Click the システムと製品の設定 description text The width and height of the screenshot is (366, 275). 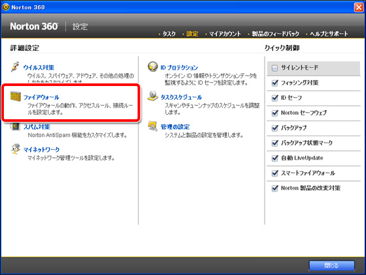204,135
